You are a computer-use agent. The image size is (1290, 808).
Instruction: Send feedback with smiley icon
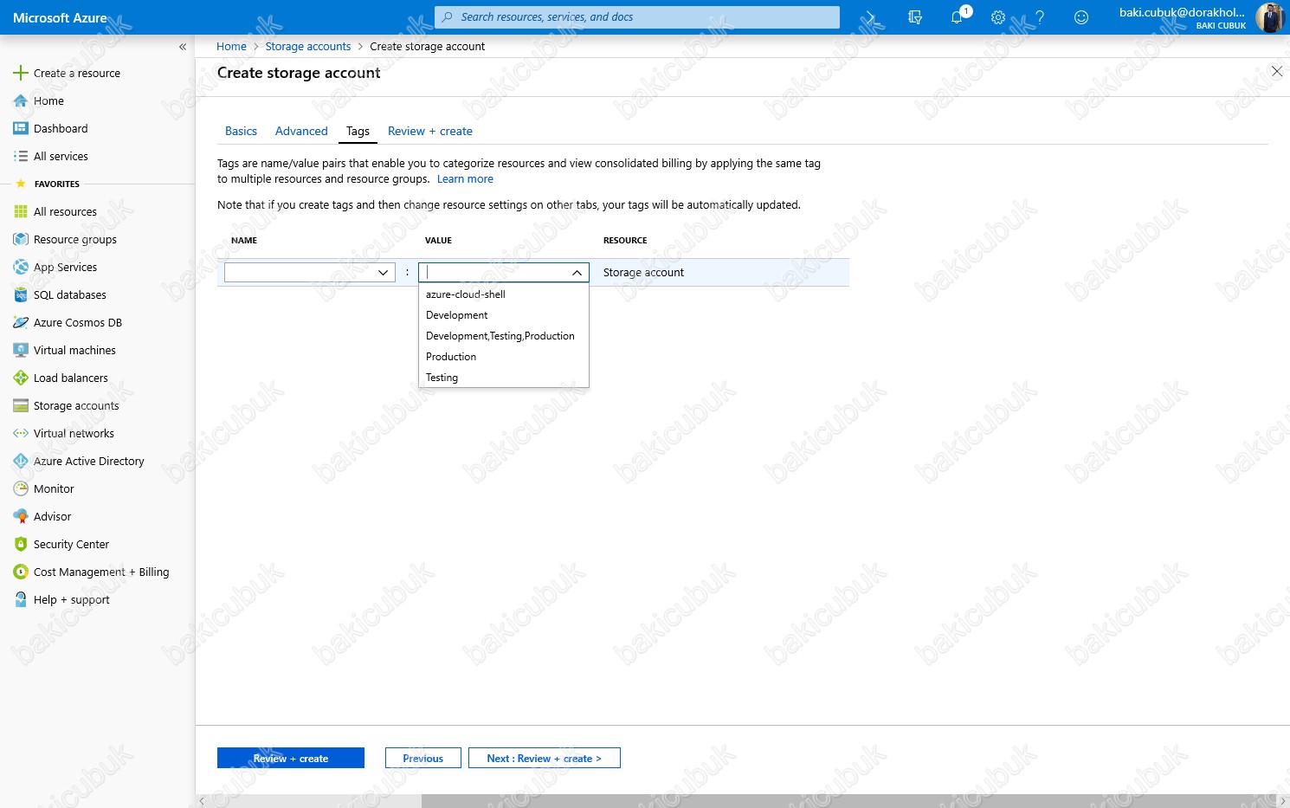click(x=1081, y=17)
